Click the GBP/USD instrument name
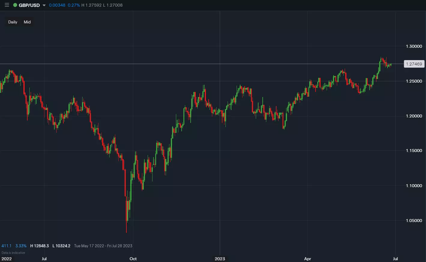The width and height of the screenshot is (426, 262). 29,5
